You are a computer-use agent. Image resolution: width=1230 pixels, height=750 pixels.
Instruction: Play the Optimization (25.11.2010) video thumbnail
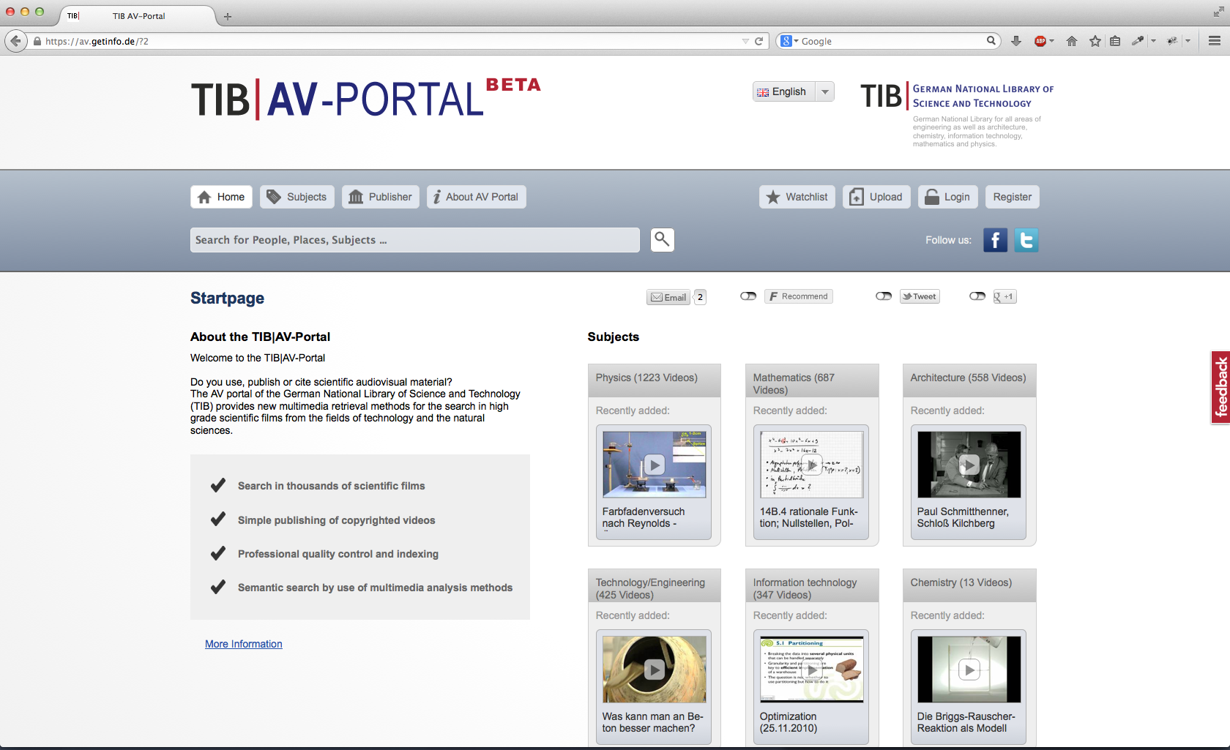point(811,670)
